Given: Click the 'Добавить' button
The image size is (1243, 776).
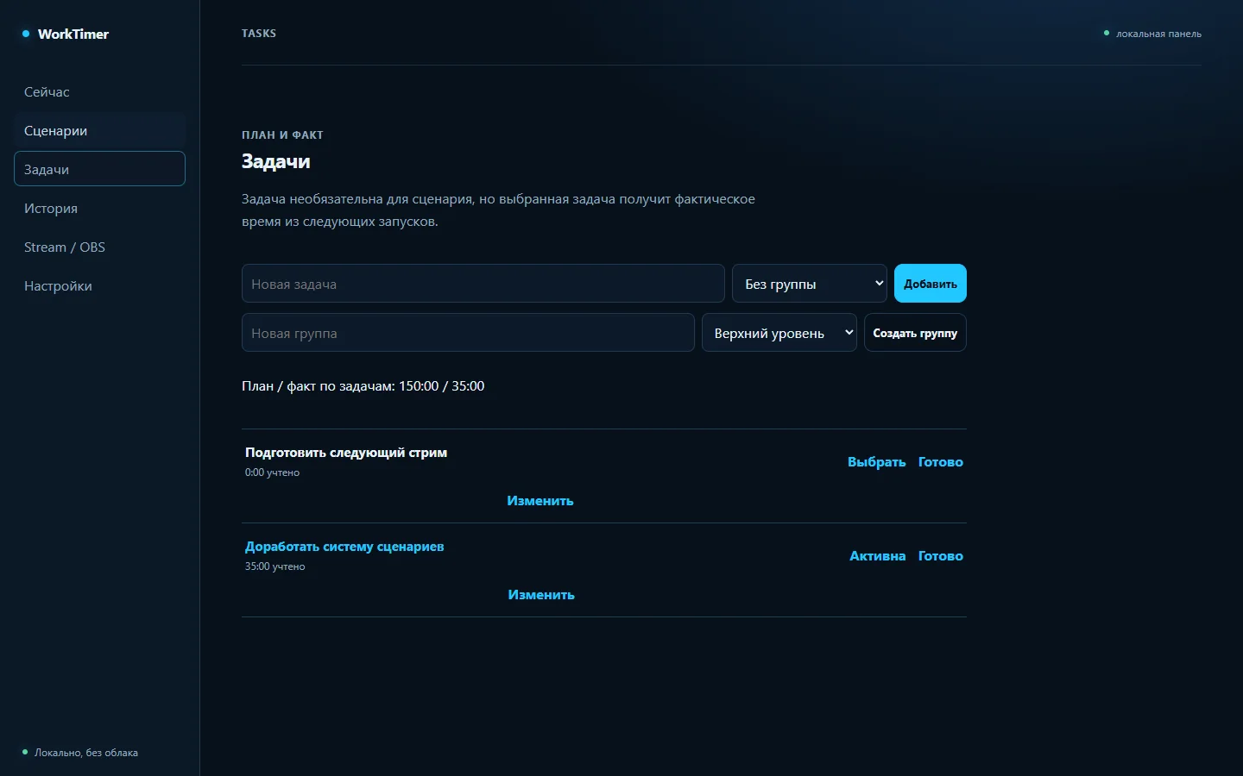Looking at the screenshot, I should pyautogui.click(x=931, y=284).
